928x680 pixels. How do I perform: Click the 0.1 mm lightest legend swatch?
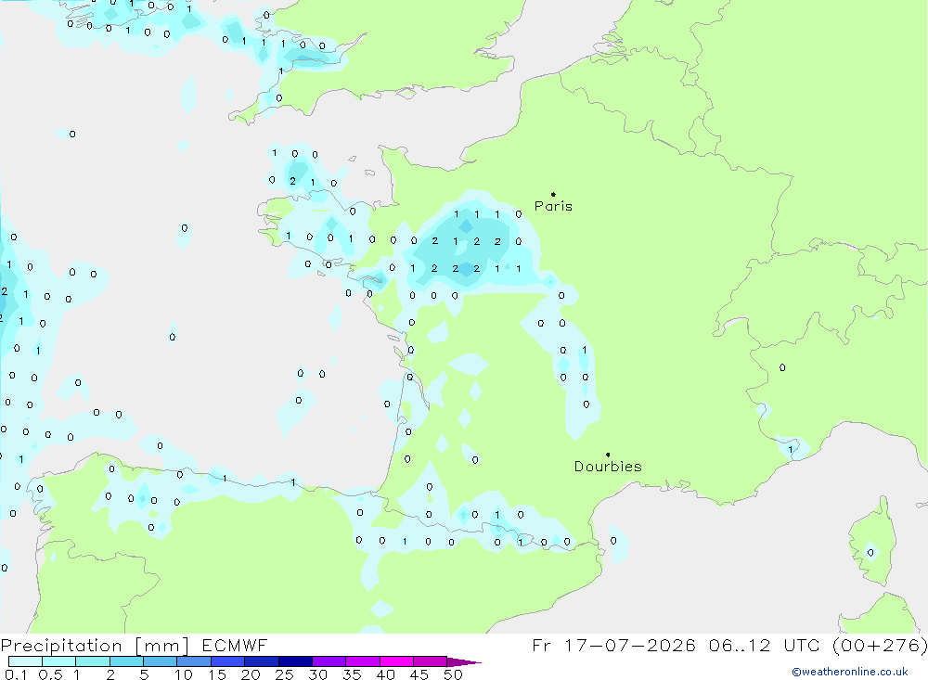click(x=25, y=661)
